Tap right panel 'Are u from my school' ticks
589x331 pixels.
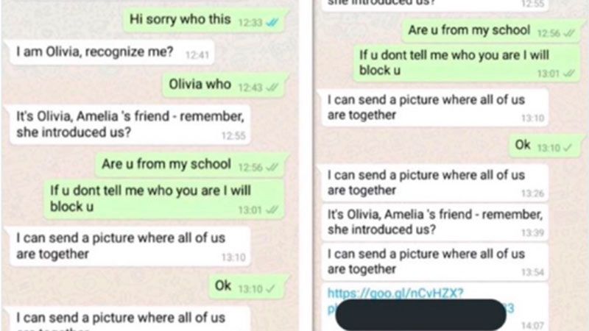tap(568, 33)
